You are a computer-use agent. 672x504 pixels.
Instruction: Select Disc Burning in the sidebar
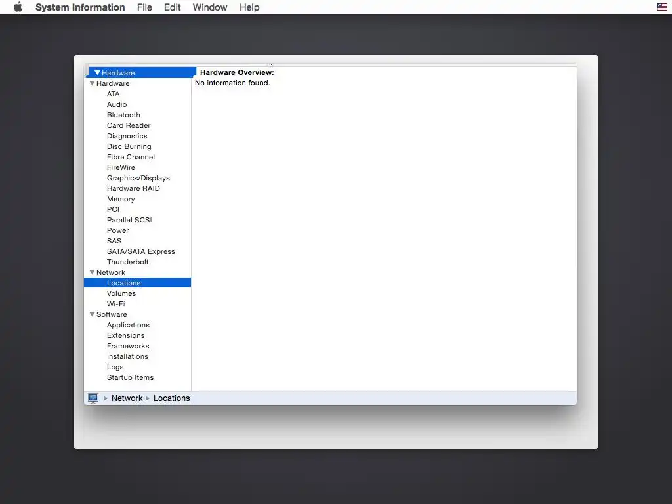129,146
